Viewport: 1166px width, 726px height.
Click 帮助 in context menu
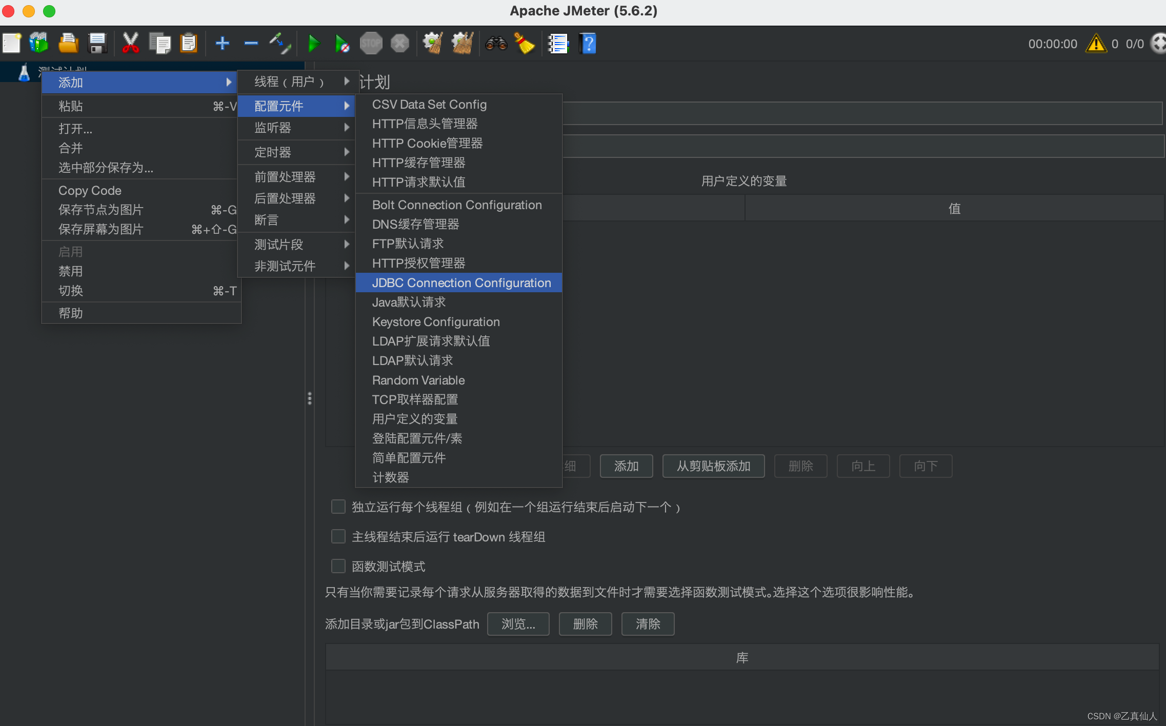pos(142,313)
